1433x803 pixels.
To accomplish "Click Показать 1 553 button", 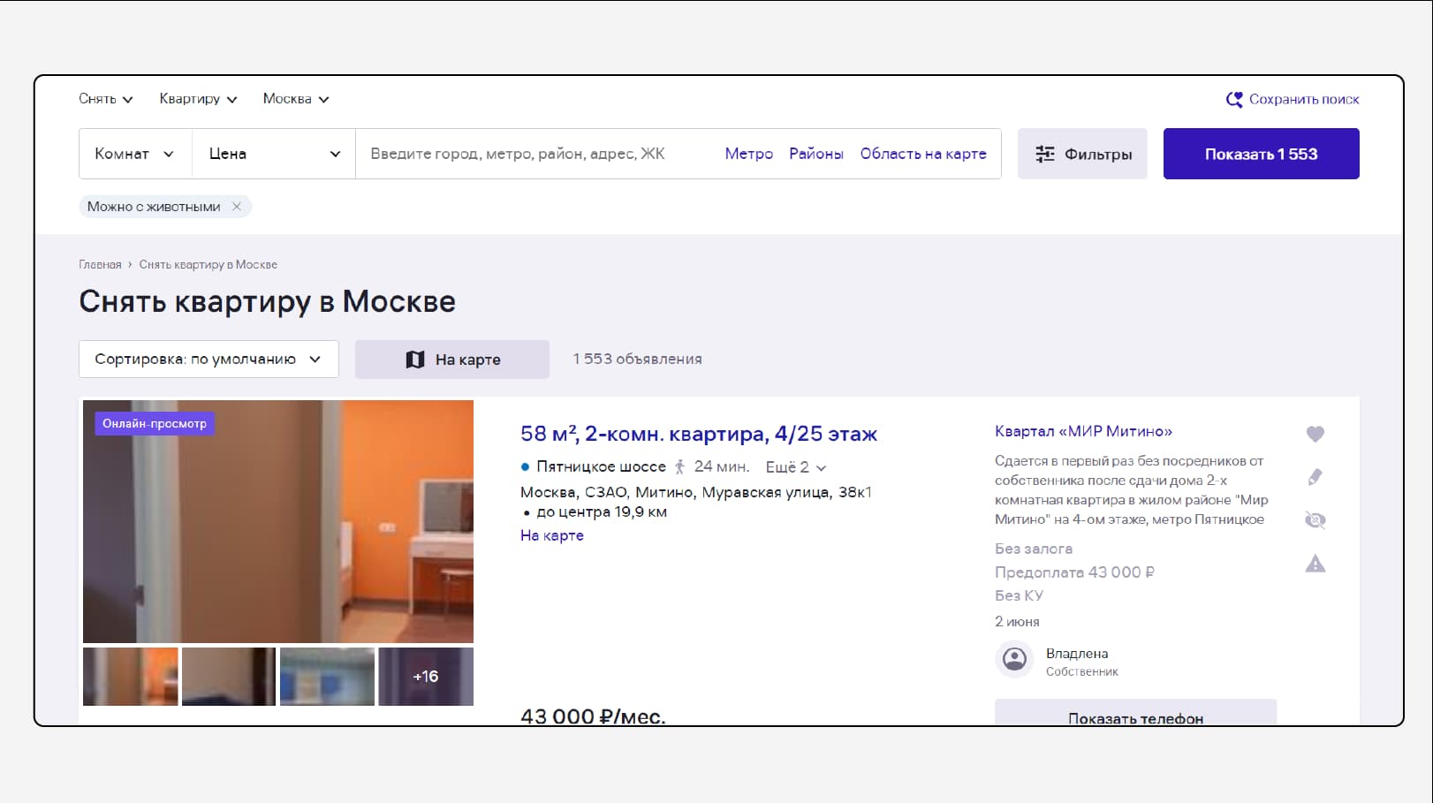I will point(1261,154).
